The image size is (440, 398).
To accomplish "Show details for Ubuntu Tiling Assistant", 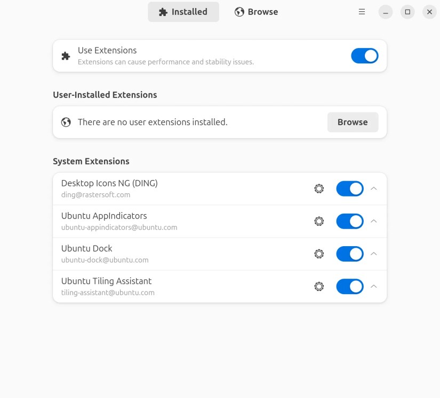I will pyautogui.click(x=374, y=286).
